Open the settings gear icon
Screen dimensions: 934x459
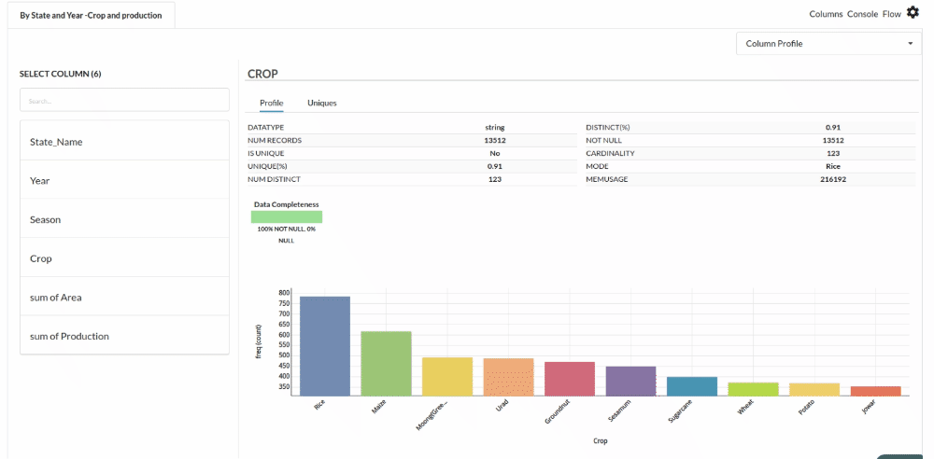click(x=913, y=12)
